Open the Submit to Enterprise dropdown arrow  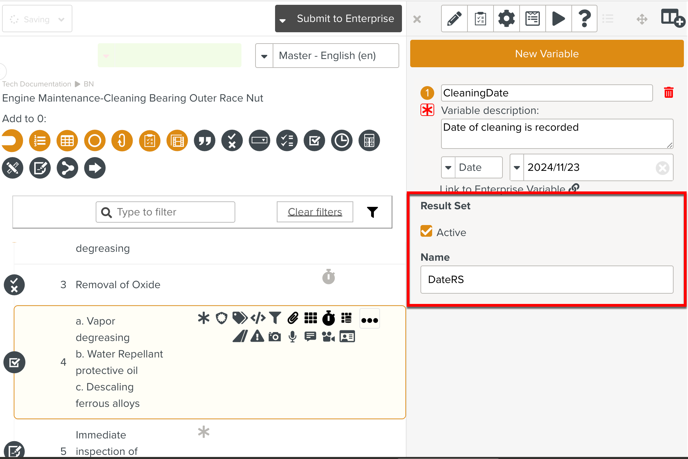283,20
